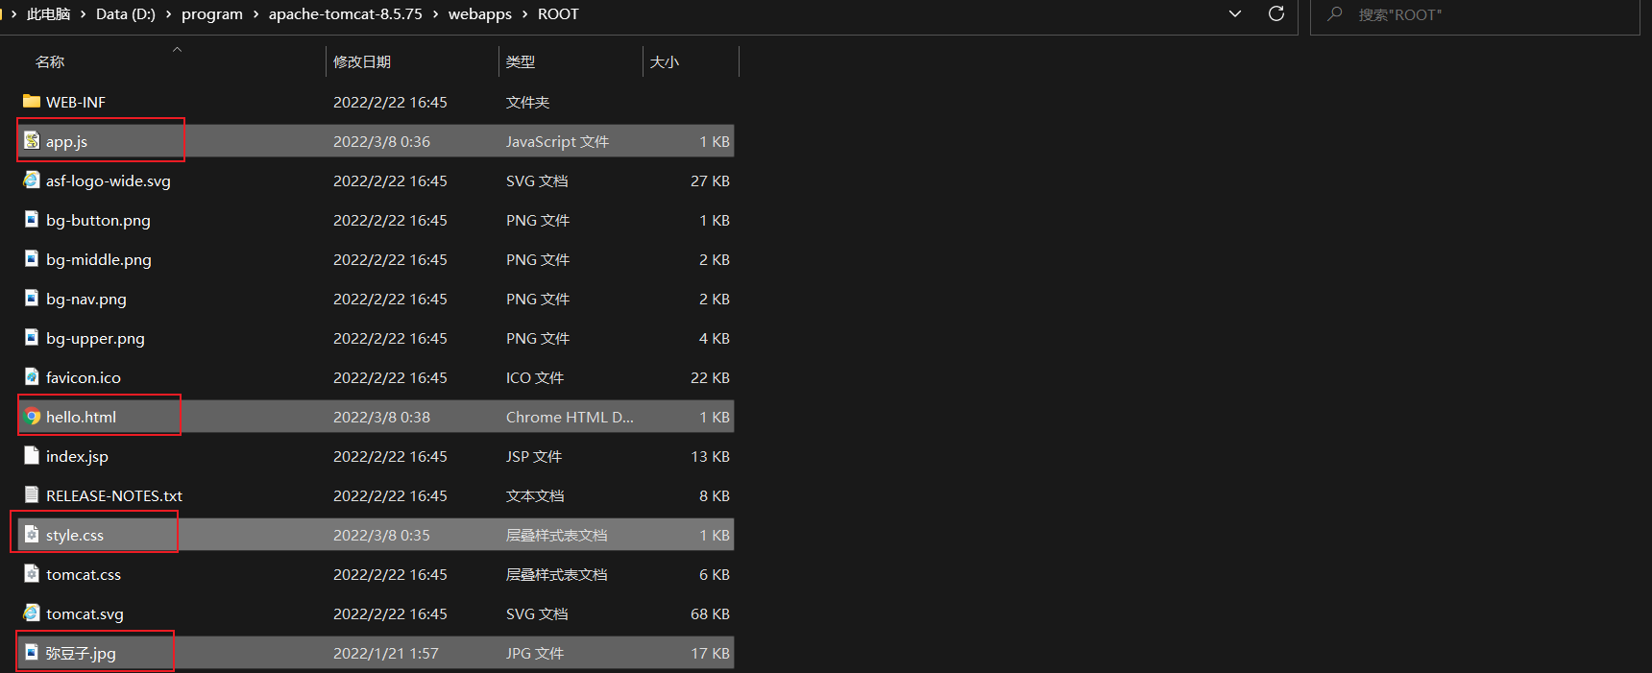Click the tomcat.svg file icon
1652x673 pixels.
(x=32, y=613)
